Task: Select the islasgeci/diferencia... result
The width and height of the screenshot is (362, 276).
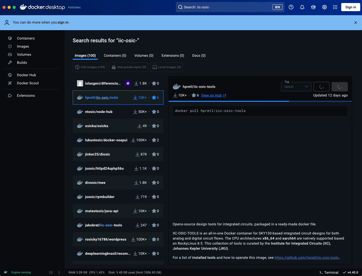Action: (x=118, y=83)
